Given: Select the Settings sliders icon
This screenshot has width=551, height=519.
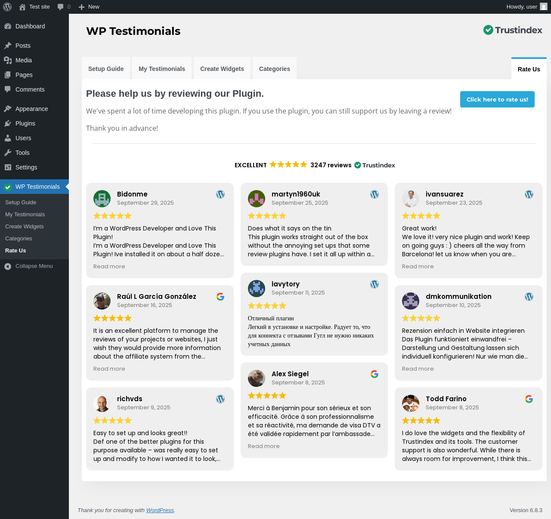Looking at the screenshot, I should 8,167.
